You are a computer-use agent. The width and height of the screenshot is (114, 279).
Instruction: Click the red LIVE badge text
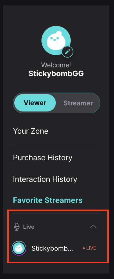tap(91, 248)
